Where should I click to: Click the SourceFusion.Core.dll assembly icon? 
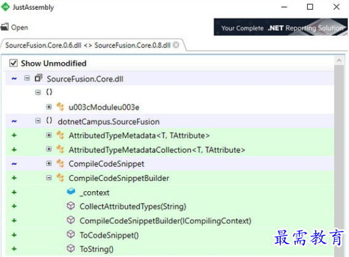[39, 78]
